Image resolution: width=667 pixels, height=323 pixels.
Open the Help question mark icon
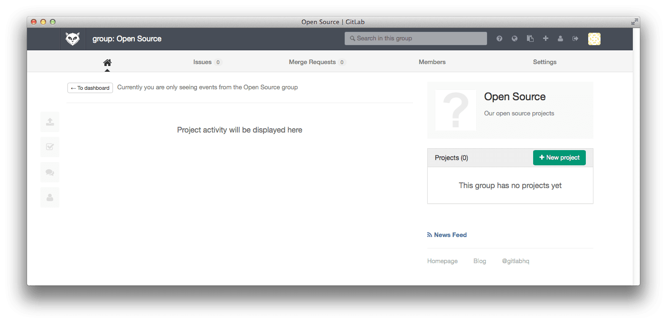click(499, 38)
